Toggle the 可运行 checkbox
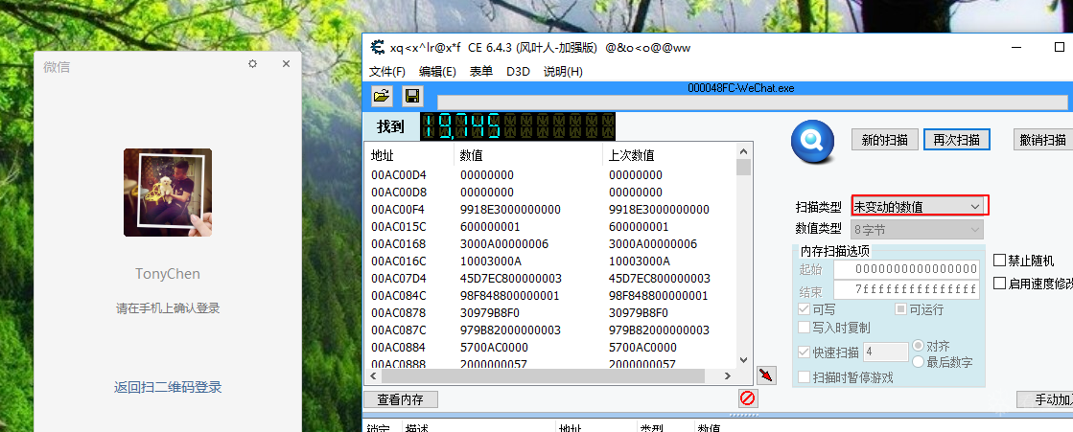The image size is (1073, 432). [x=901, y=309]
